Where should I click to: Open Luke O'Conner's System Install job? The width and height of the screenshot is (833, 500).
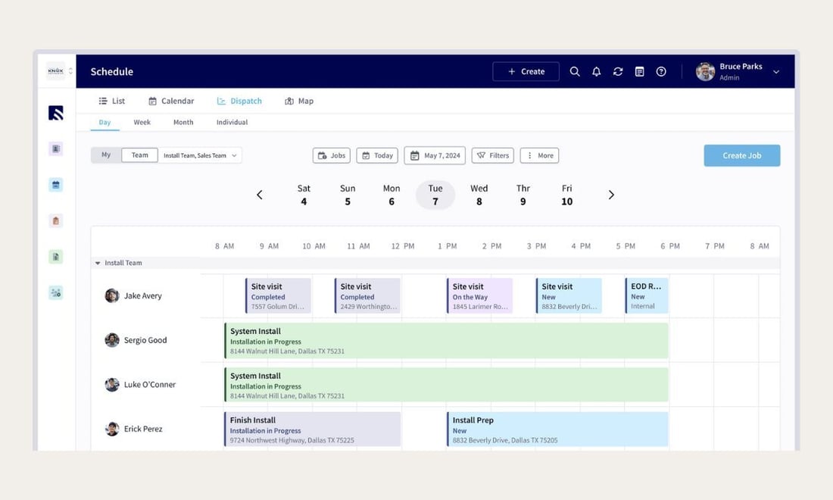[446, 385]
